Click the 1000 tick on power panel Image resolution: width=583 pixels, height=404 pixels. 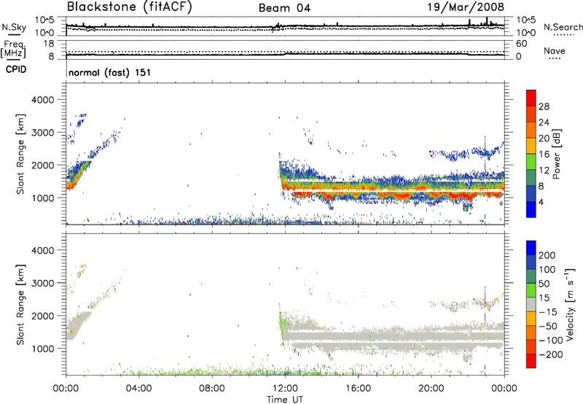click(43, 198)
